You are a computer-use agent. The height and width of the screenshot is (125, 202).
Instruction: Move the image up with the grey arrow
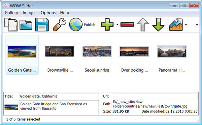[143, 25]
